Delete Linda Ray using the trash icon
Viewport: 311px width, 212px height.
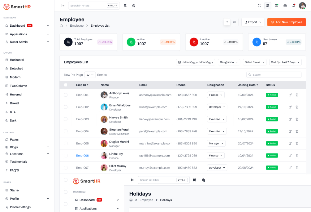click(x=297, y=156)
